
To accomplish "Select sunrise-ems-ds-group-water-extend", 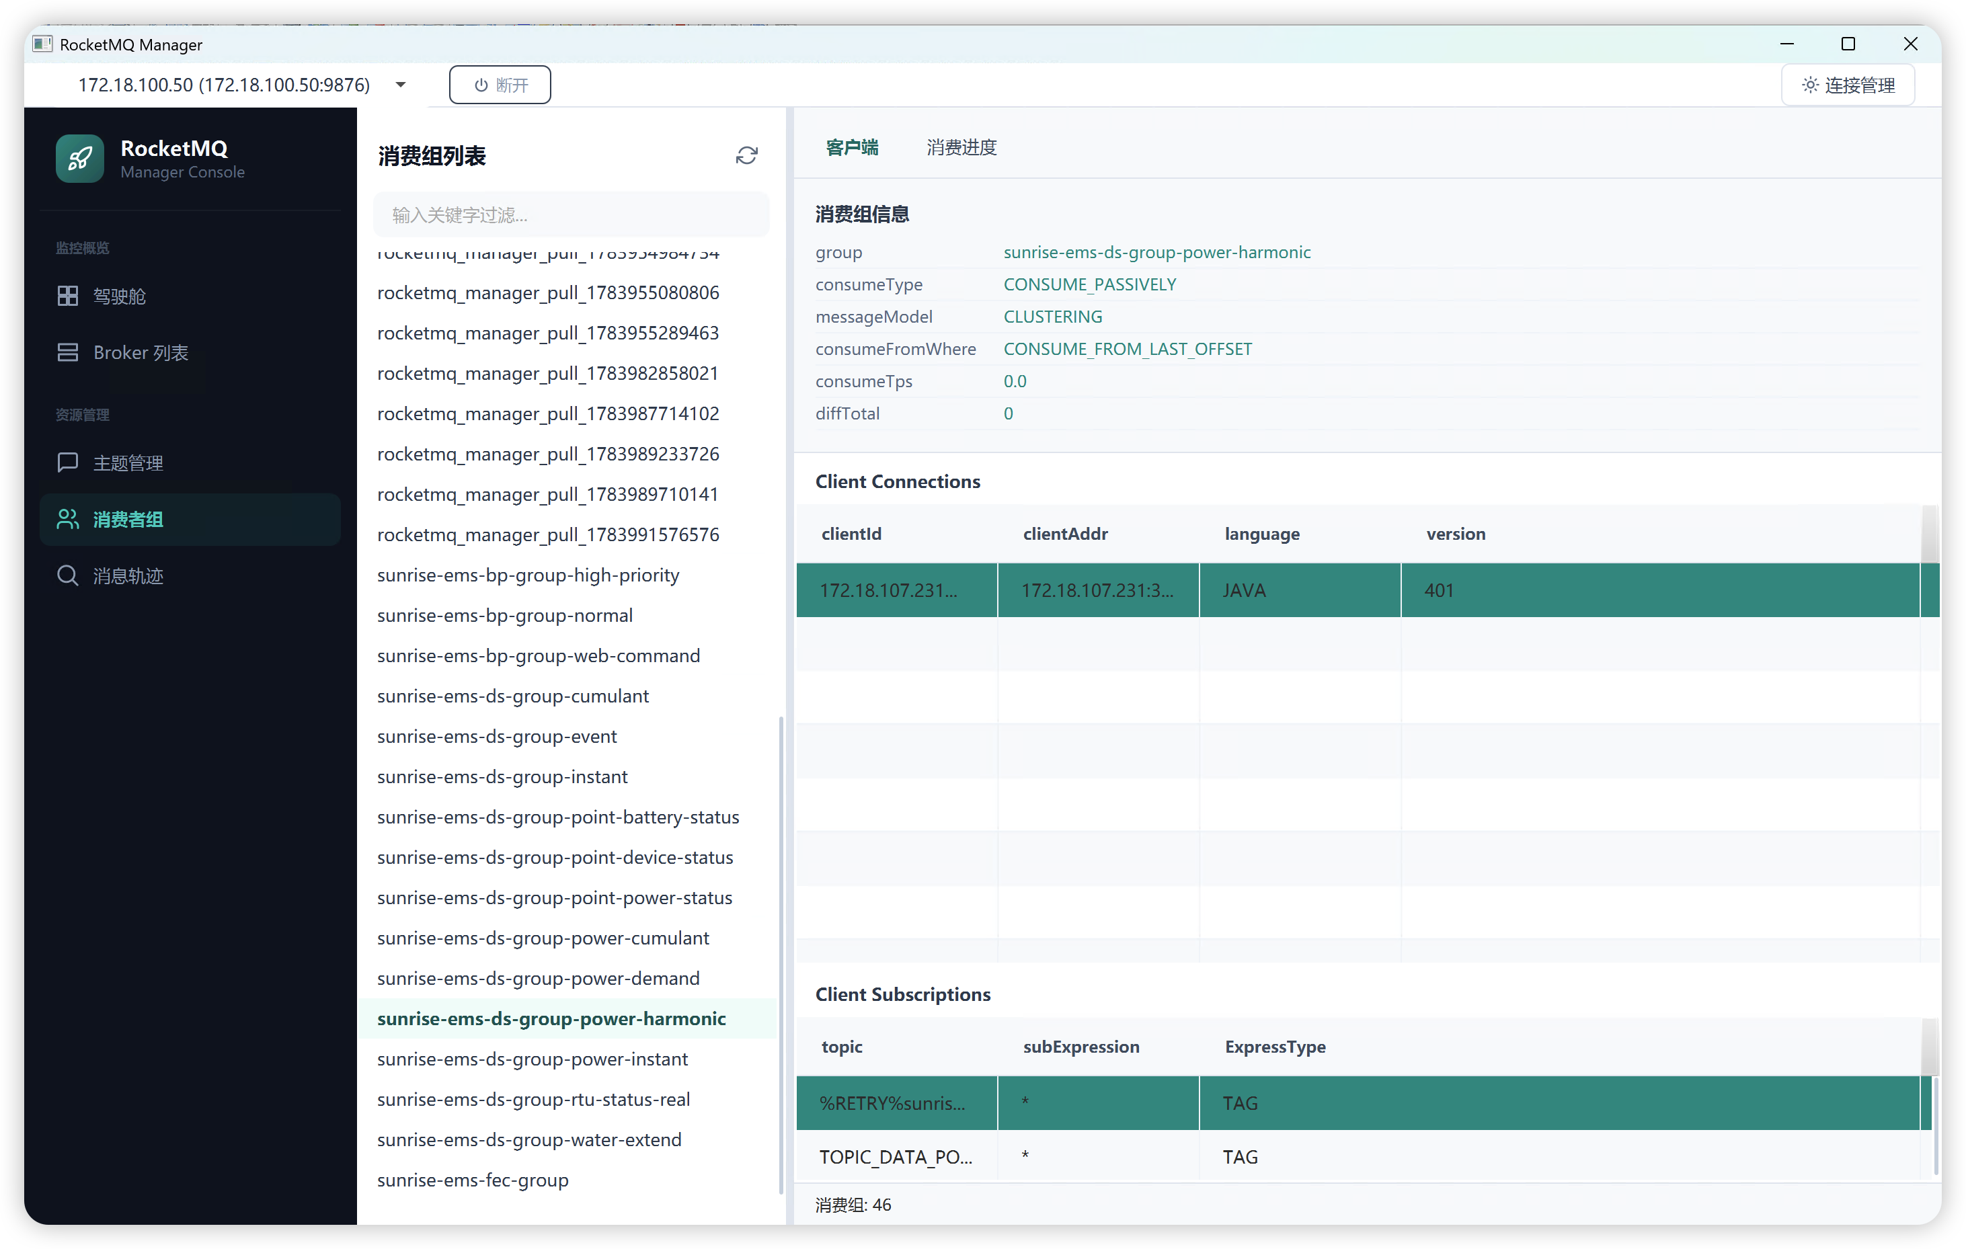I will (567, 1139).
